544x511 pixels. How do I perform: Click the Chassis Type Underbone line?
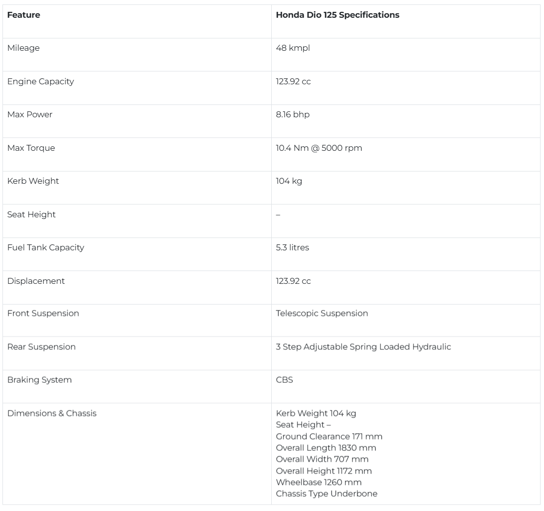(326, 494)
